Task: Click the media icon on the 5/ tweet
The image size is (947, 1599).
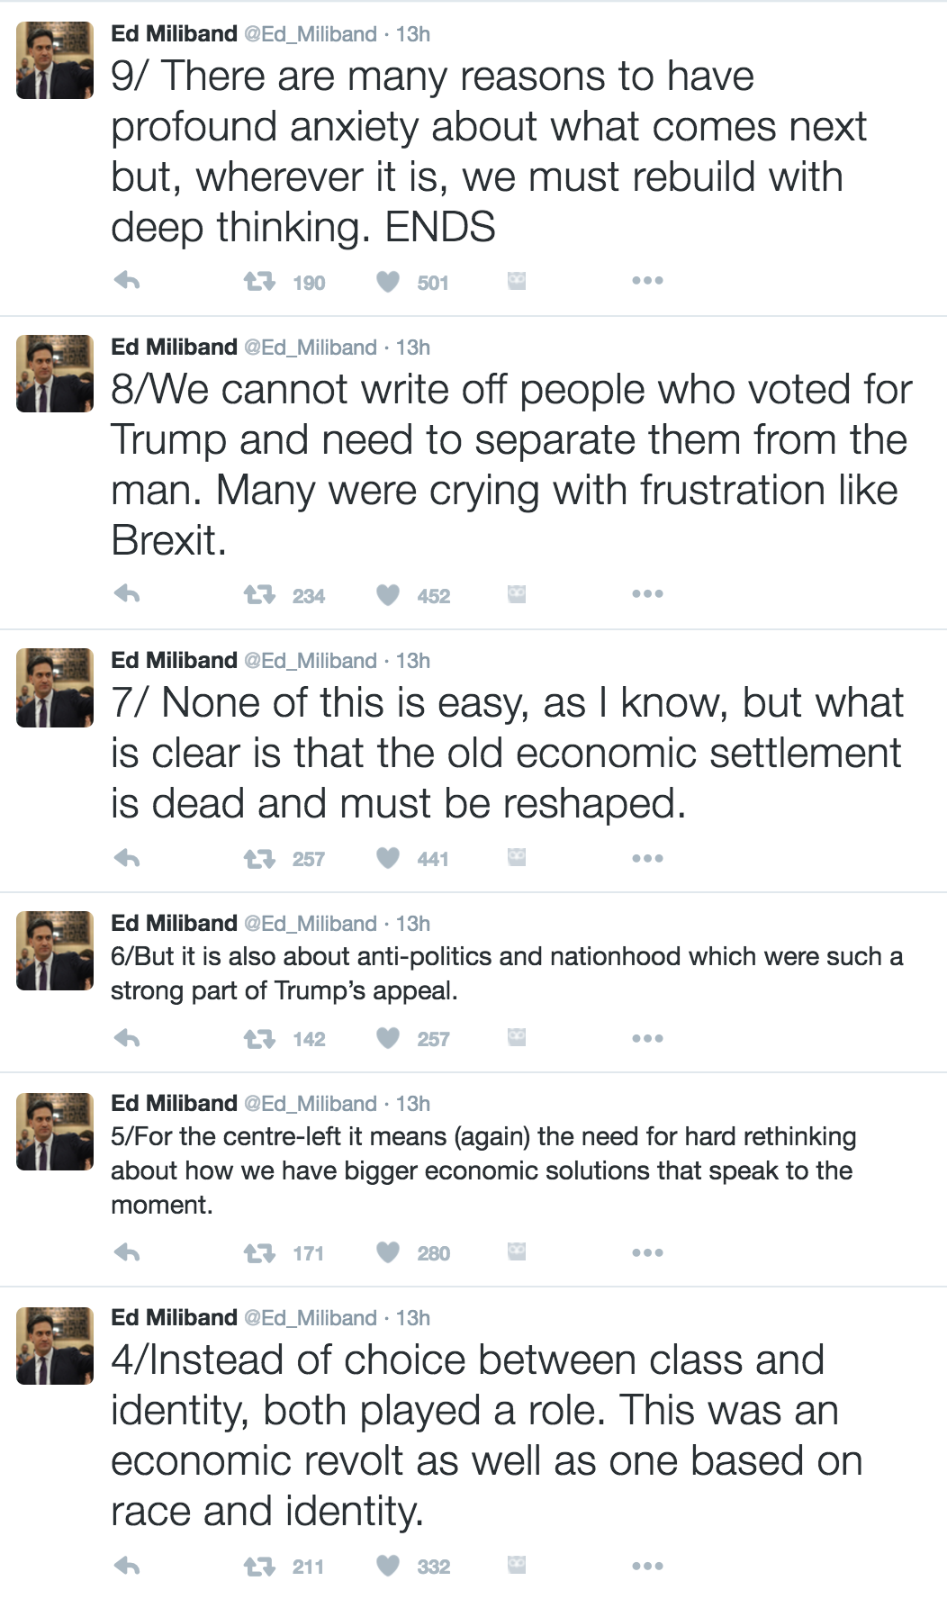Action: (517, 1251)
